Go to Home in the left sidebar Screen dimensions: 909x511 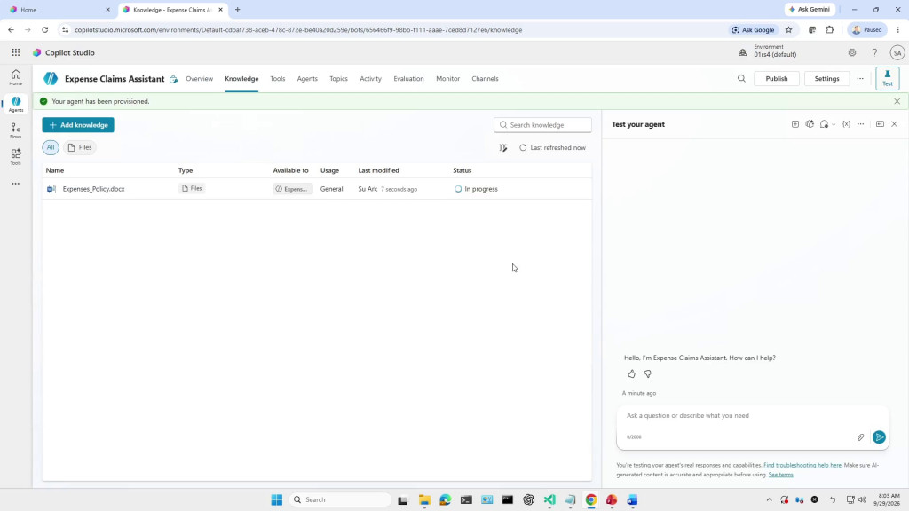16,77
